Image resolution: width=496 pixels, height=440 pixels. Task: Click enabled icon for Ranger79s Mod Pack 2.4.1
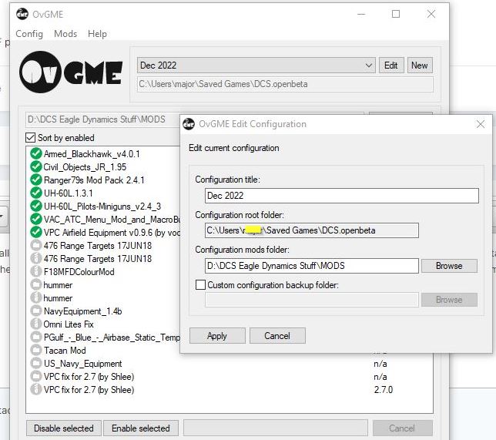(x=36, y=180)
